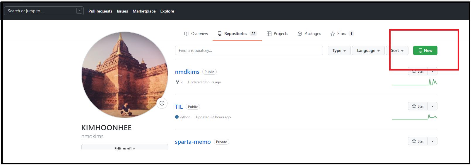Click the Python language indicator dot

177,117
